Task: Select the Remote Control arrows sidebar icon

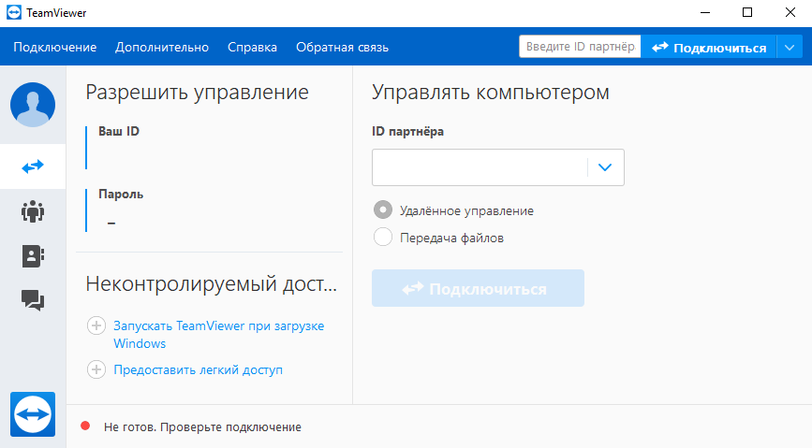Action: point(33,166)
